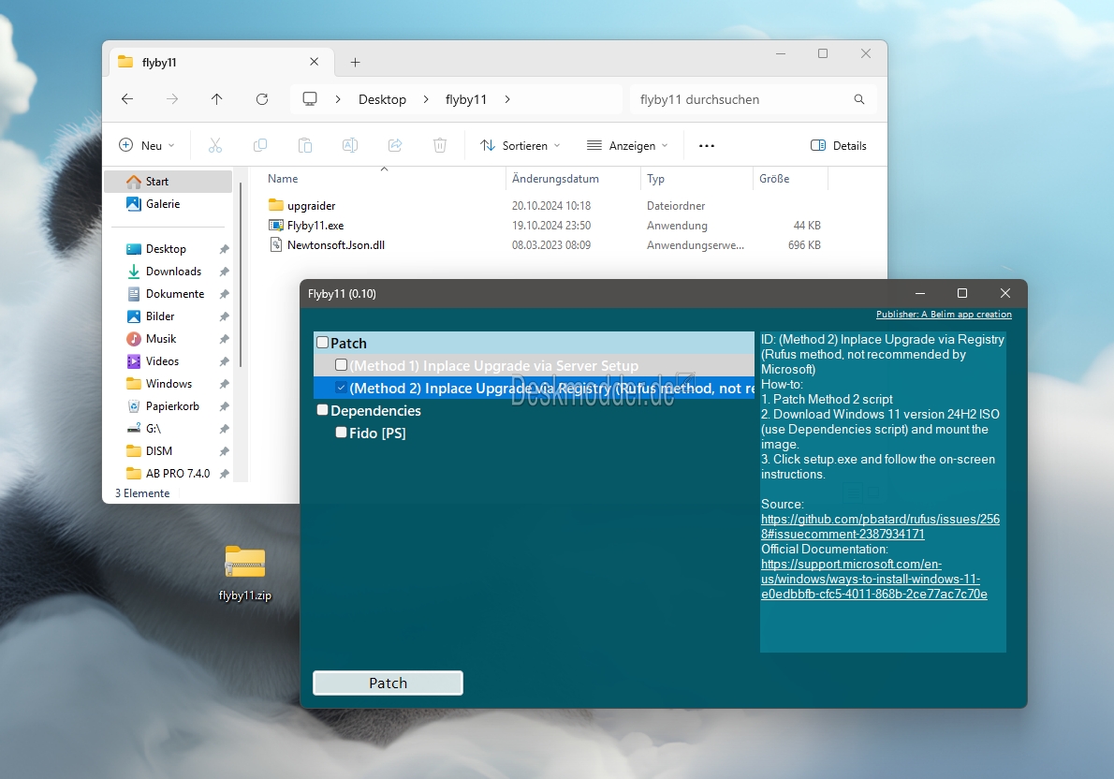Viewport: 1114px width, 779px height.
Task: Click the Cut scissors icon in the toolbar
Action: (215, 146)
